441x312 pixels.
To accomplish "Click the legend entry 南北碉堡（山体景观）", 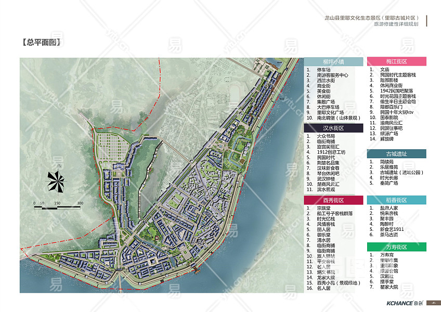I will pyautogui.click(x=339, y=118).
